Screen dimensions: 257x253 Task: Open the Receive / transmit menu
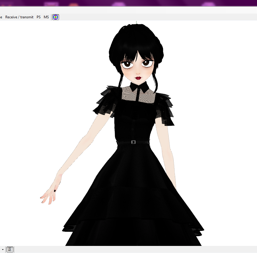pyautogui.click(x=19, y=17)
